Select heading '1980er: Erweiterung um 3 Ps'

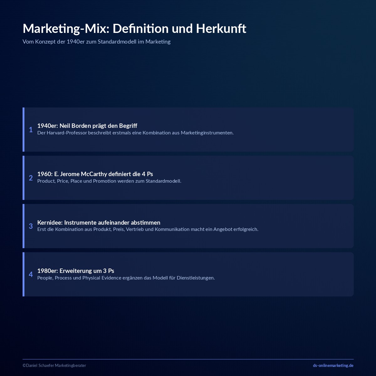point(76,271)
